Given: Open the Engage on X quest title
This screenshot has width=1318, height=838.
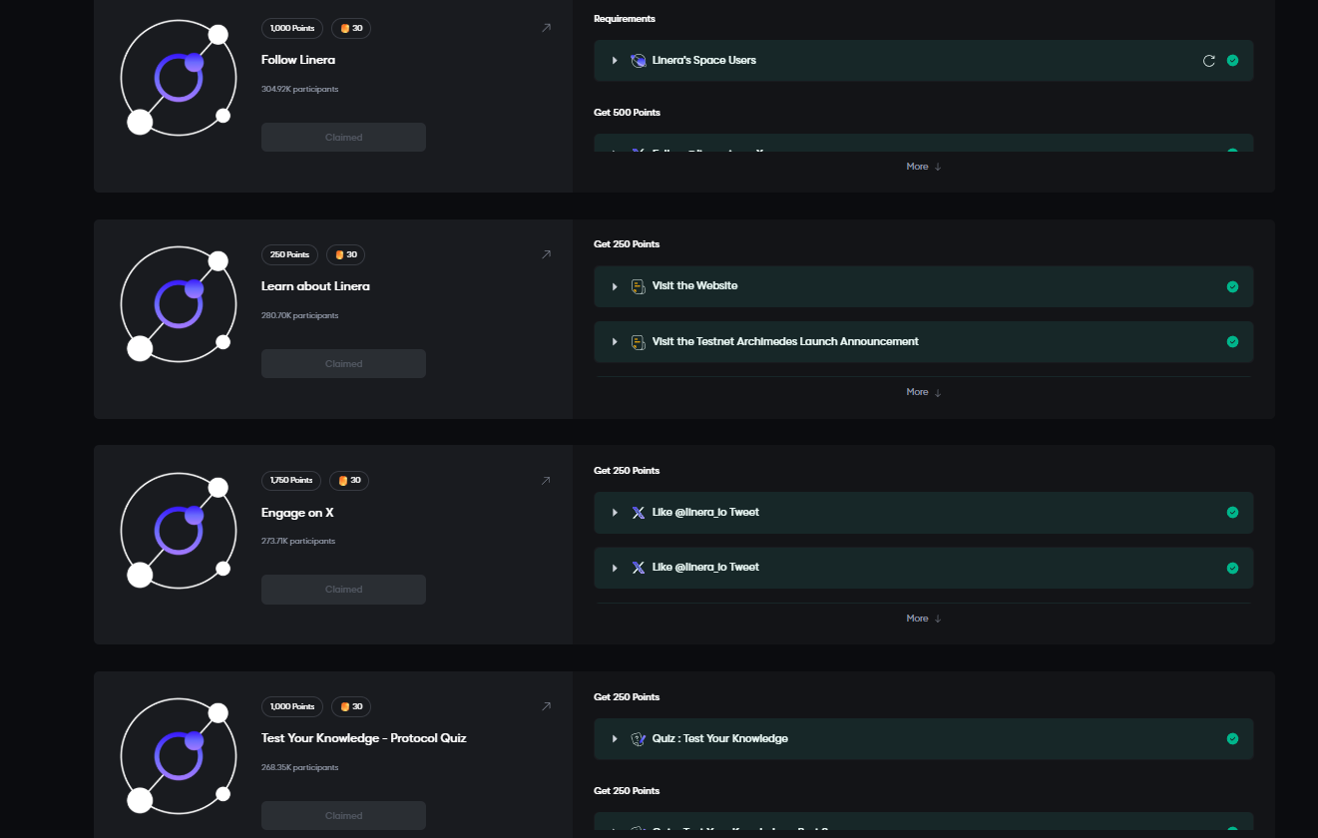Looking at the screenshot, I should [x=297, y=513].
